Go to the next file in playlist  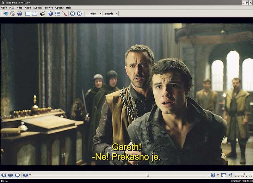point(79,14)
